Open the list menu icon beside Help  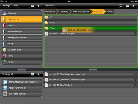32,6
